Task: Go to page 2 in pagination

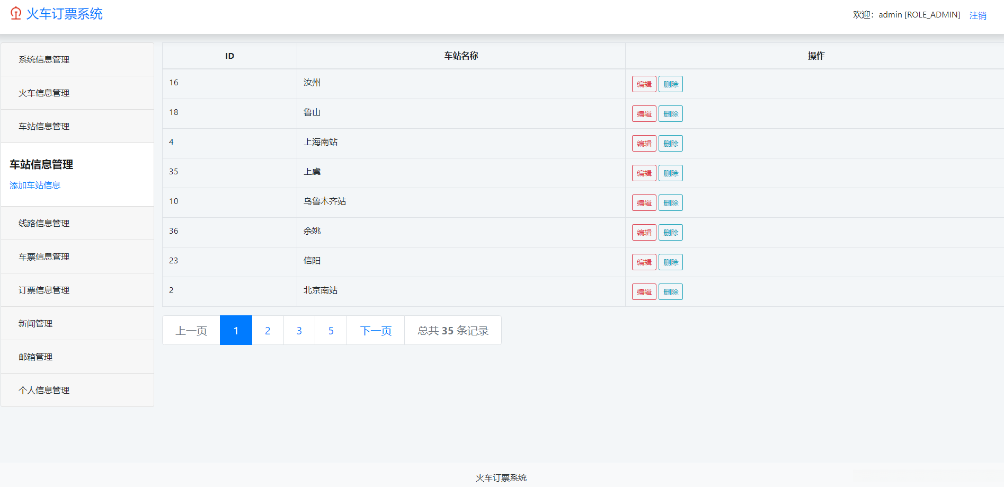Action: [268, 331]
